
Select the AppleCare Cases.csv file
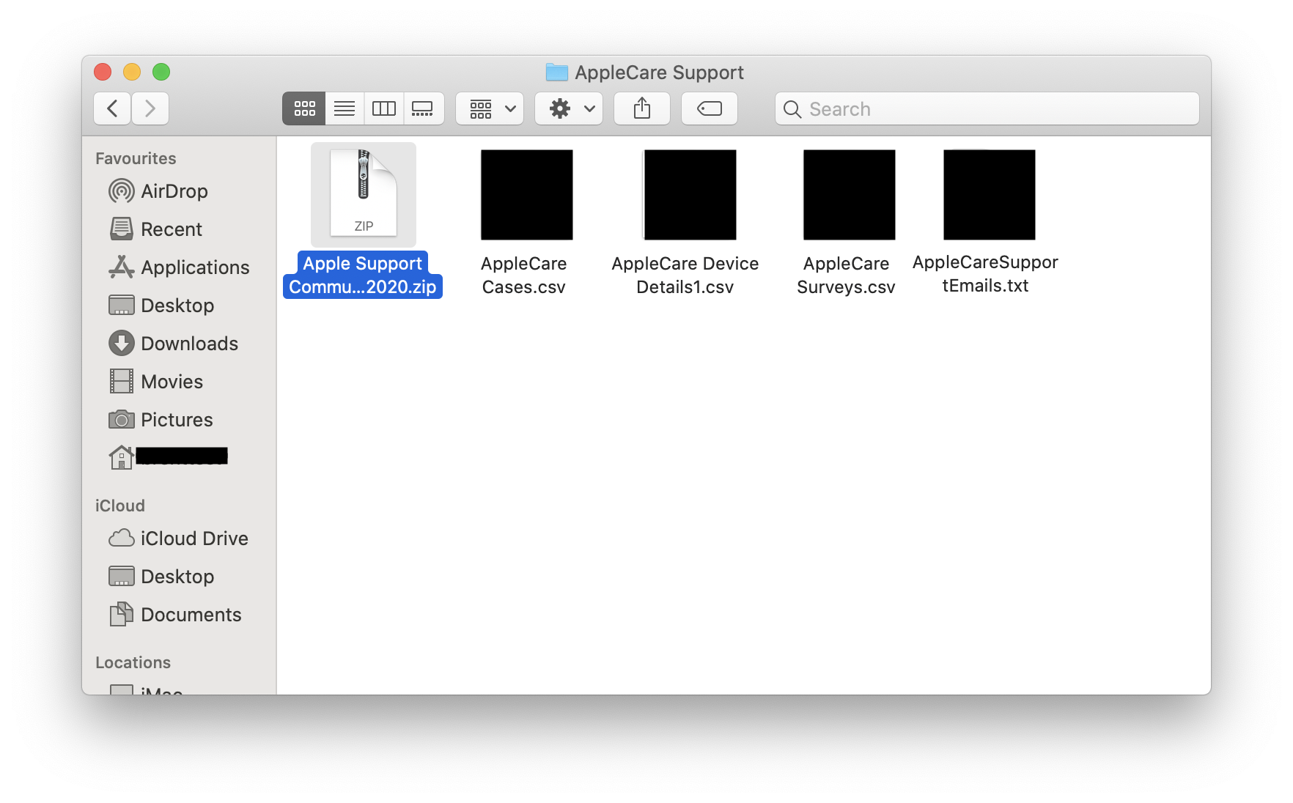coord(526,195)
